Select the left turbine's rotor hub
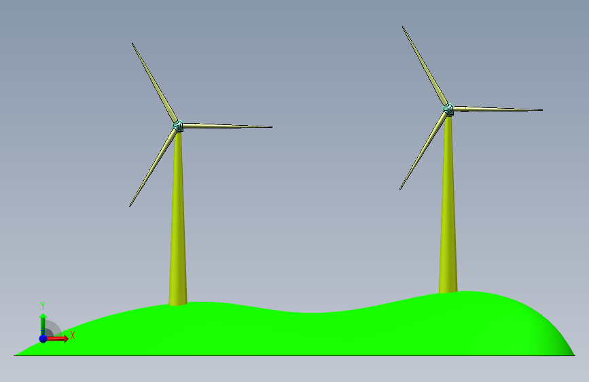 [178, 126]
